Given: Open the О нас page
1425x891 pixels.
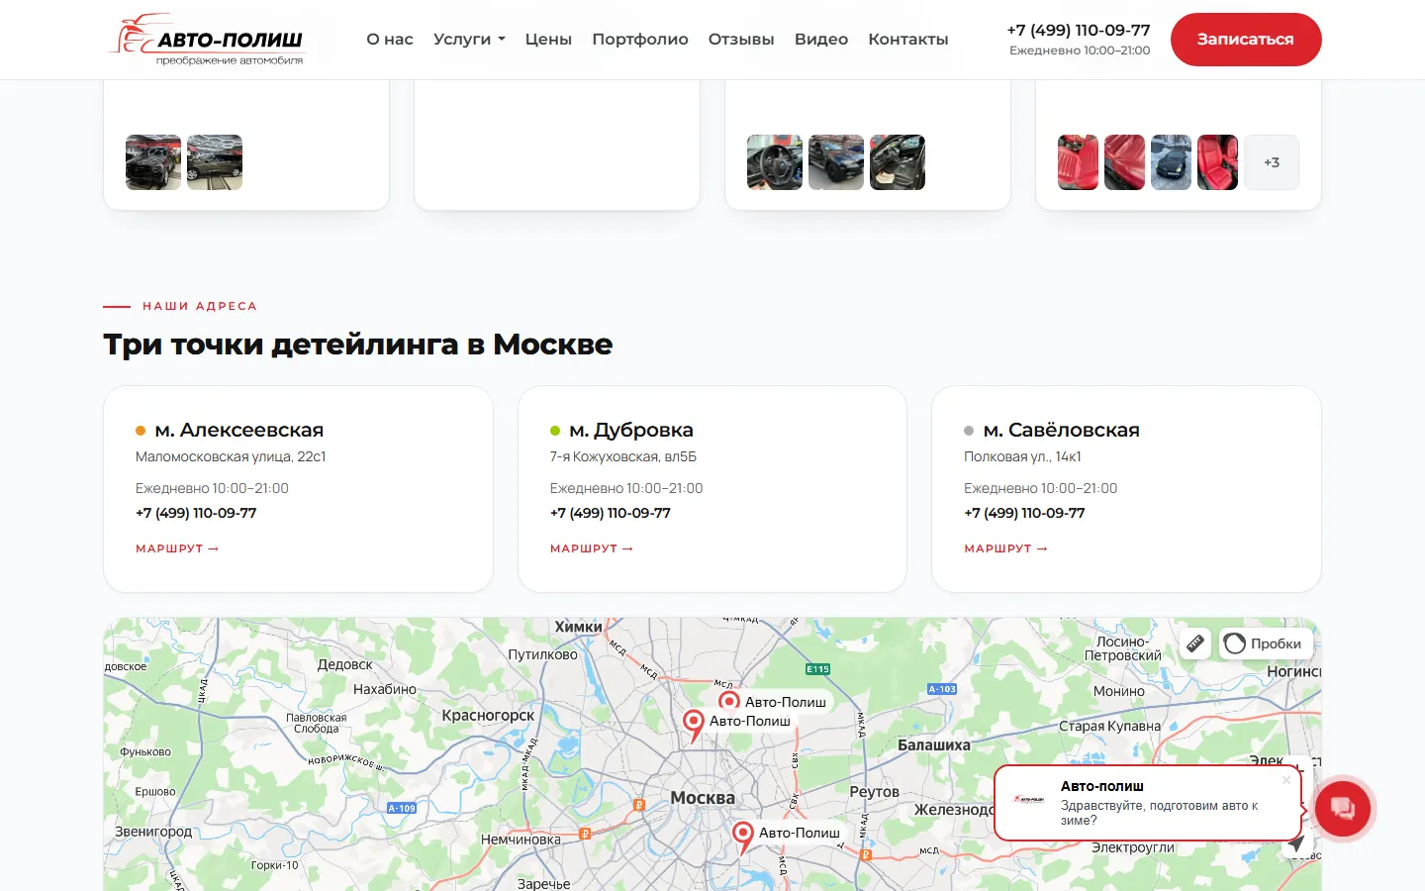Looking at the screenshot, I should pyautogui.click(x=390, y=40).
